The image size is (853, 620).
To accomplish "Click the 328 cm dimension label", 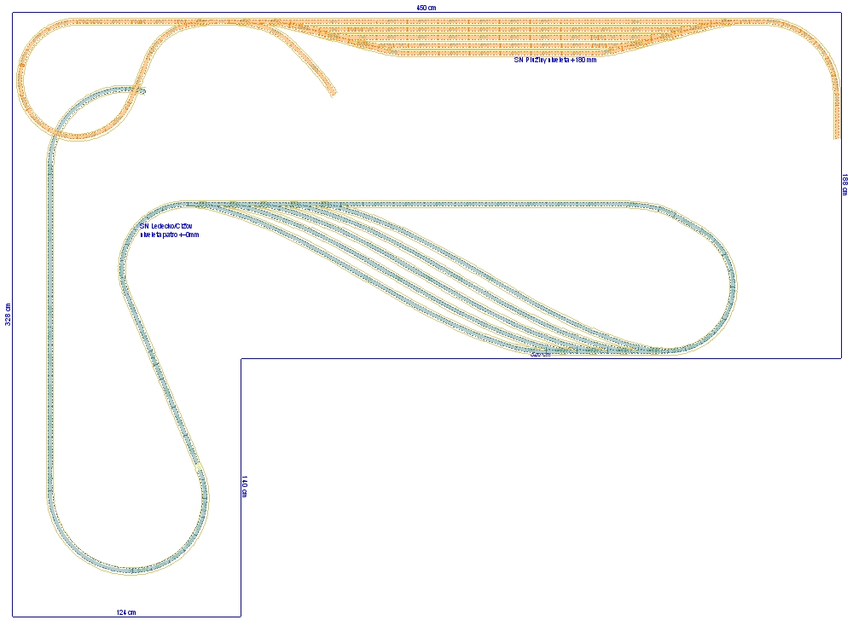I will (8, 315).
